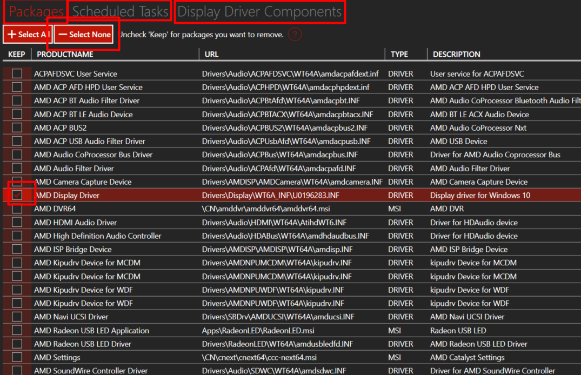The width and height of the screenshot is (581, 375).
Task: Click the amdacphpdext.inf URL cell
Action: click(286, 87)
